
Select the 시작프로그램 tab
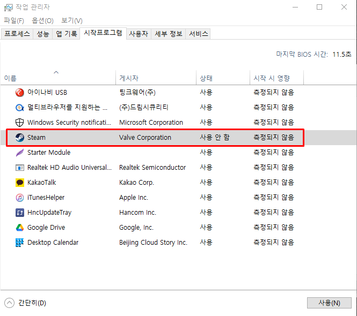(103, 33)
